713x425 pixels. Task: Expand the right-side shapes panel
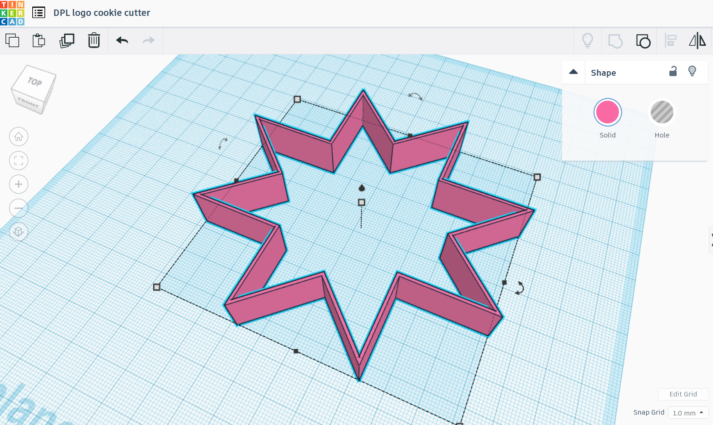tap(711, 240)
